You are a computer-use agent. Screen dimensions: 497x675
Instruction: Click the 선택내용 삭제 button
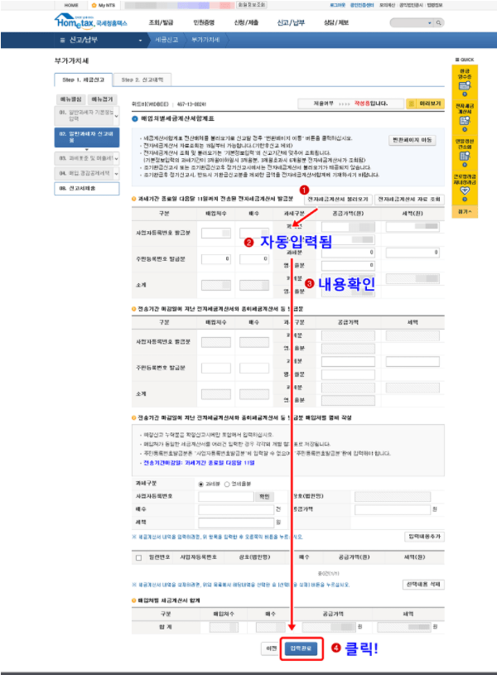pyautogui.click(x=423, y=584)
